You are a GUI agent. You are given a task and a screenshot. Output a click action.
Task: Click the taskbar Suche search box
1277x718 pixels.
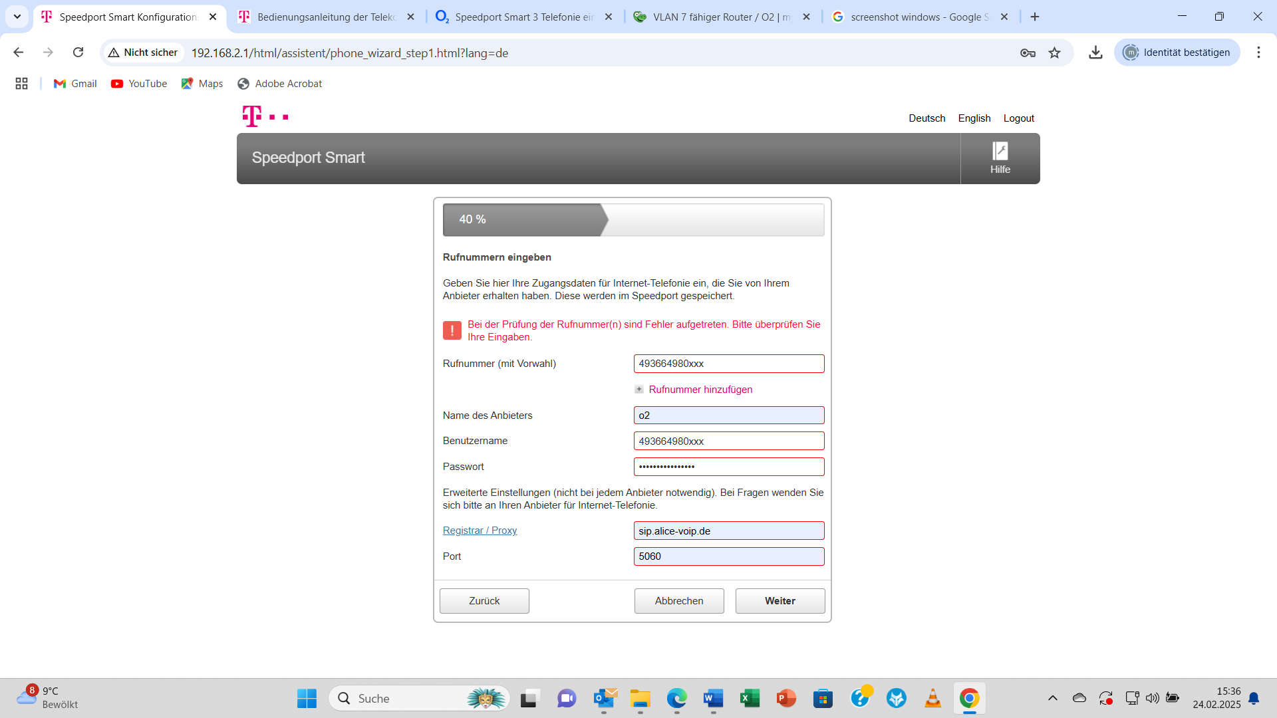(x=419, y=698)
